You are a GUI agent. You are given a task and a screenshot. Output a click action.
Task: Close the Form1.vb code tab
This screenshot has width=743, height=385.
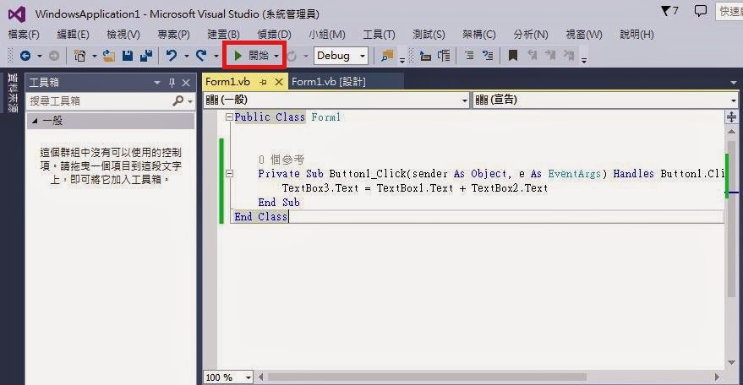(279, 83)
